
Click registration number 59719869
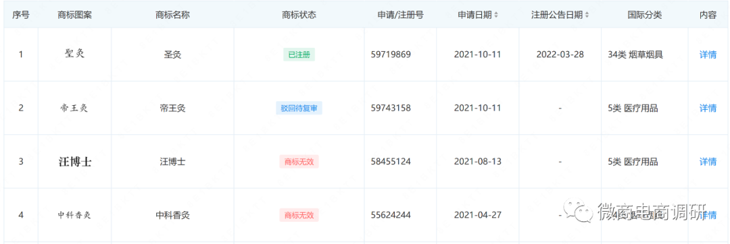tap(391, 55)
